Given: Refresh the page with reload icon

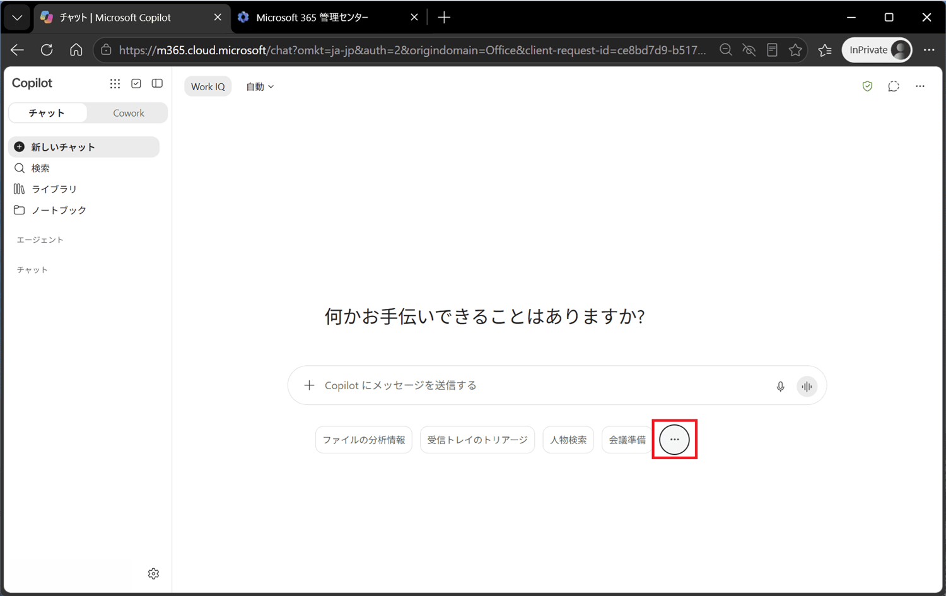Looking at the screenshot, I should 47,50.
